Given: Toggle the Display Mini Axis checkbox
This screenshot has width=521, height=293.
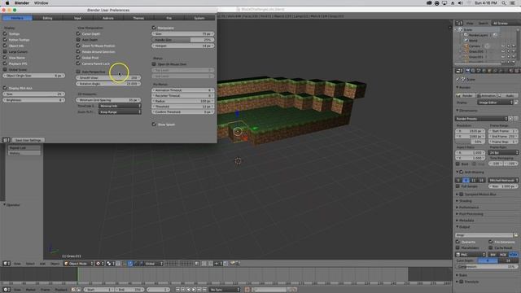Looking at the screenshot, I should tap(5, 88).
